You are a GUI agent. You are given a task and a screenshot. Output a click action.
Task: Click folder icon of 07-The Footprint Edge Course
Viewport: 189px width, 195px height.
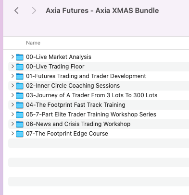point(20,134)
